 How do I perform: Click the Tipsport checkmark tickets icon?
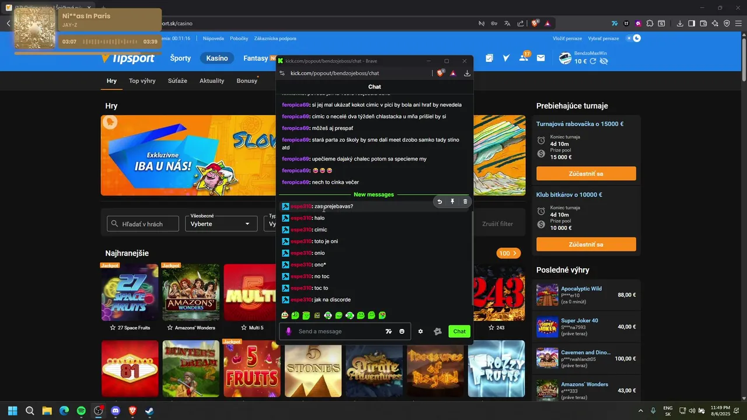[507, 58]
